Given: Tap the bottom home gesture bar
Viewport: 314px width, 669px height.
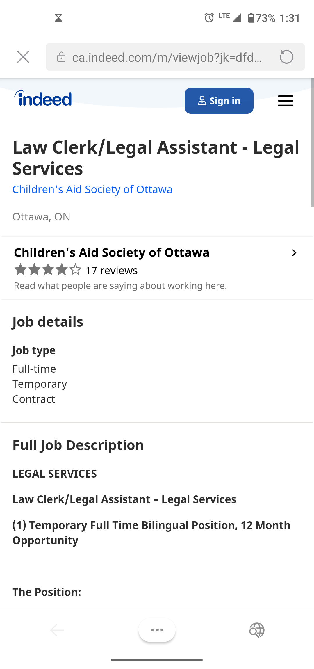Looking at the screenshot, I should [x=157, y=660].
